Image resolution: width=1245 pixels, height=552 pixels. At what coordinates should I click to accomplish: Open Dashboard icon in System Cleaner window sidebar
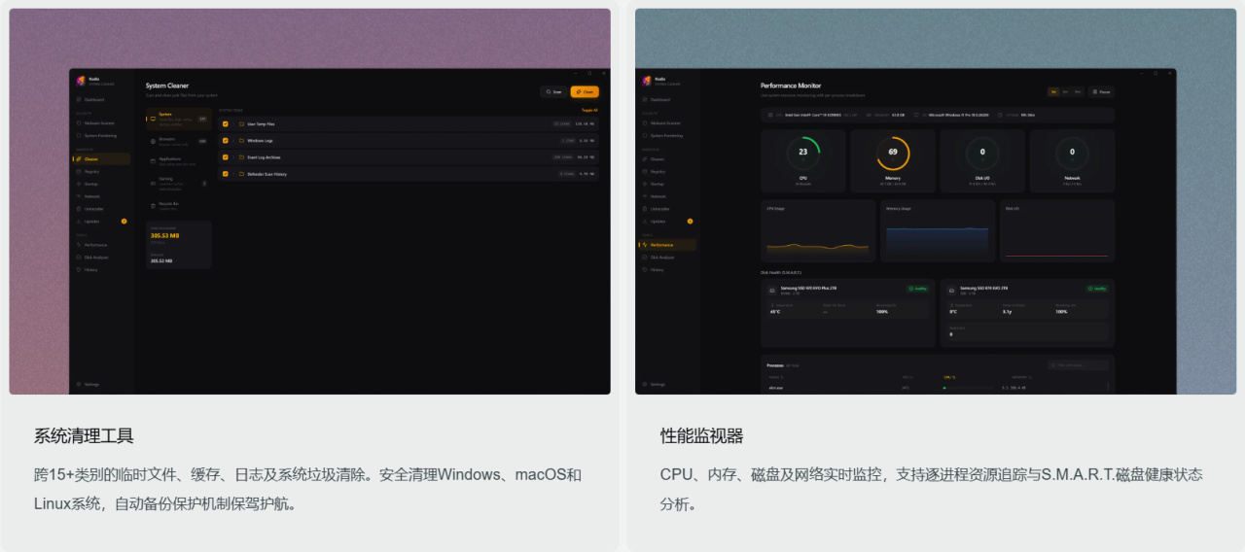tap(79, 99)
